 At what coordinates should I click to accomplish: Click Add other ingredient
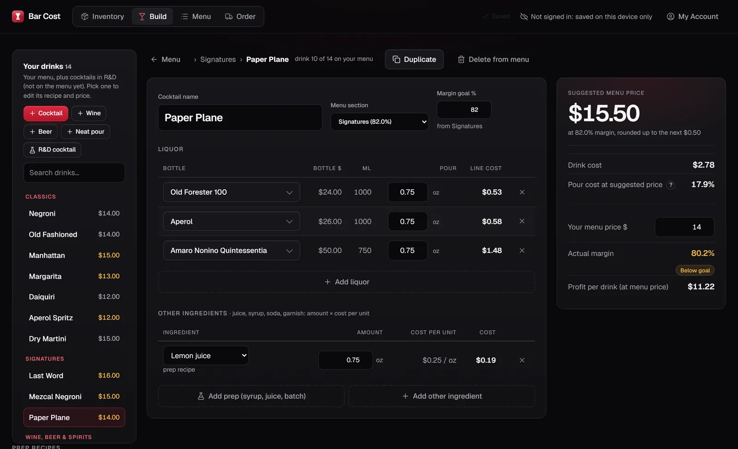pos(442,396)
